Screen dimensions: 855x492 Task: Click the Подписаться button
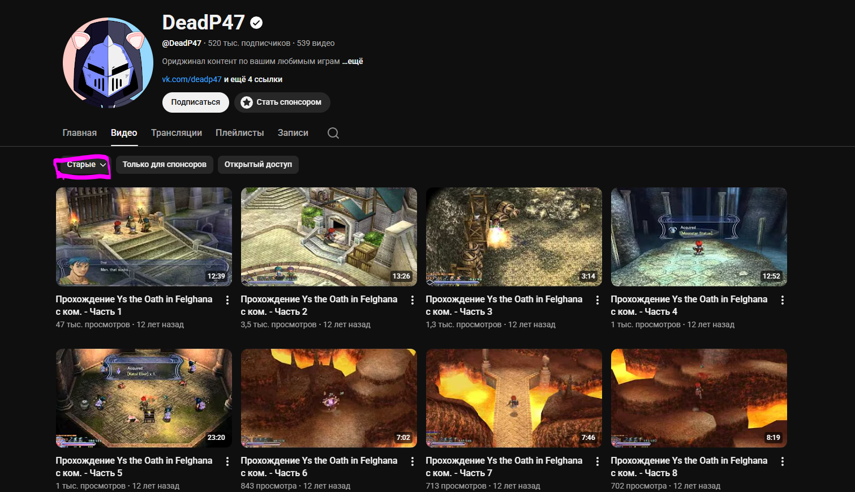tap(196, 102)
